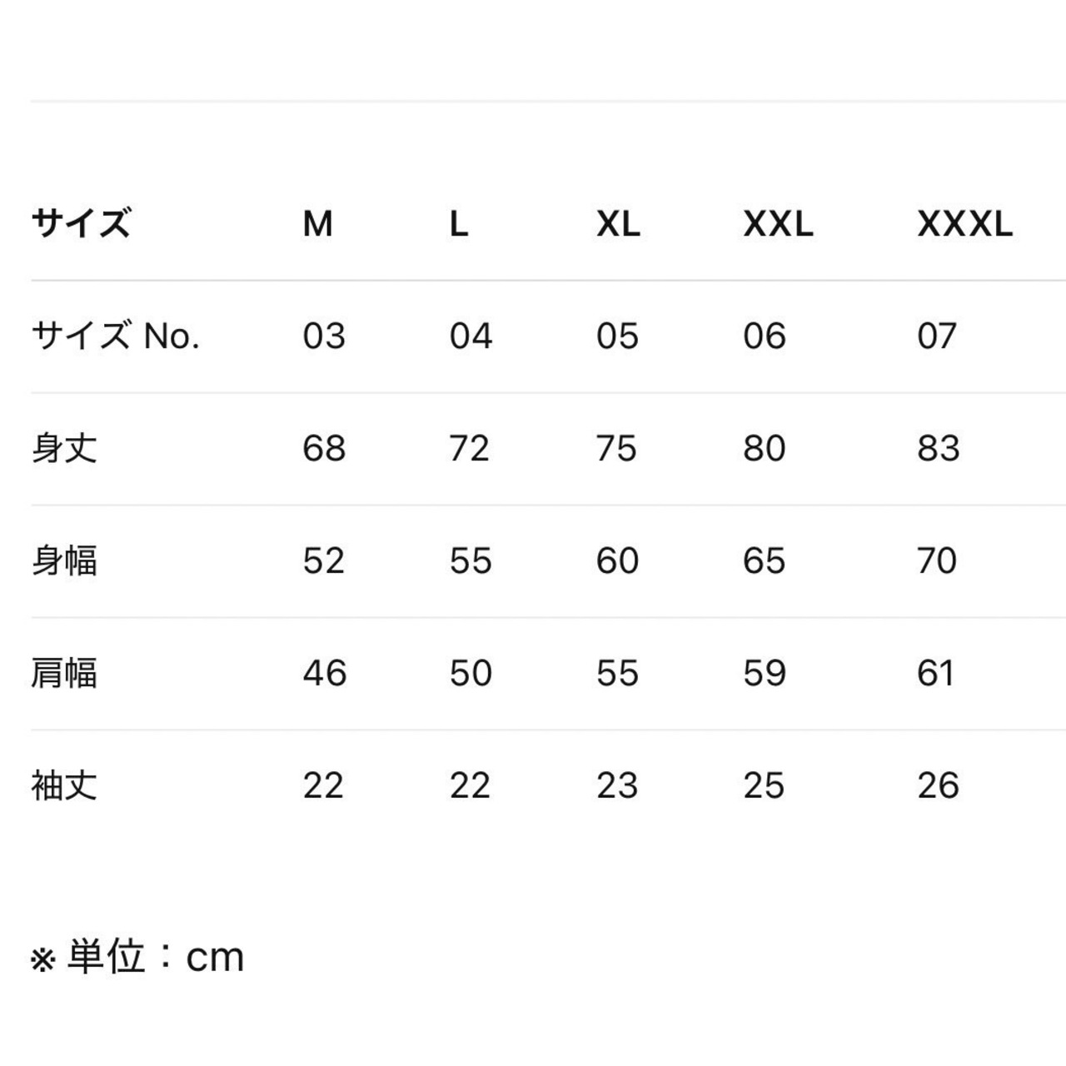Click the サイズ No. row label
Image resolution: width=1066 pixels, height=1066 pixels.
click(x=116, y=336)
